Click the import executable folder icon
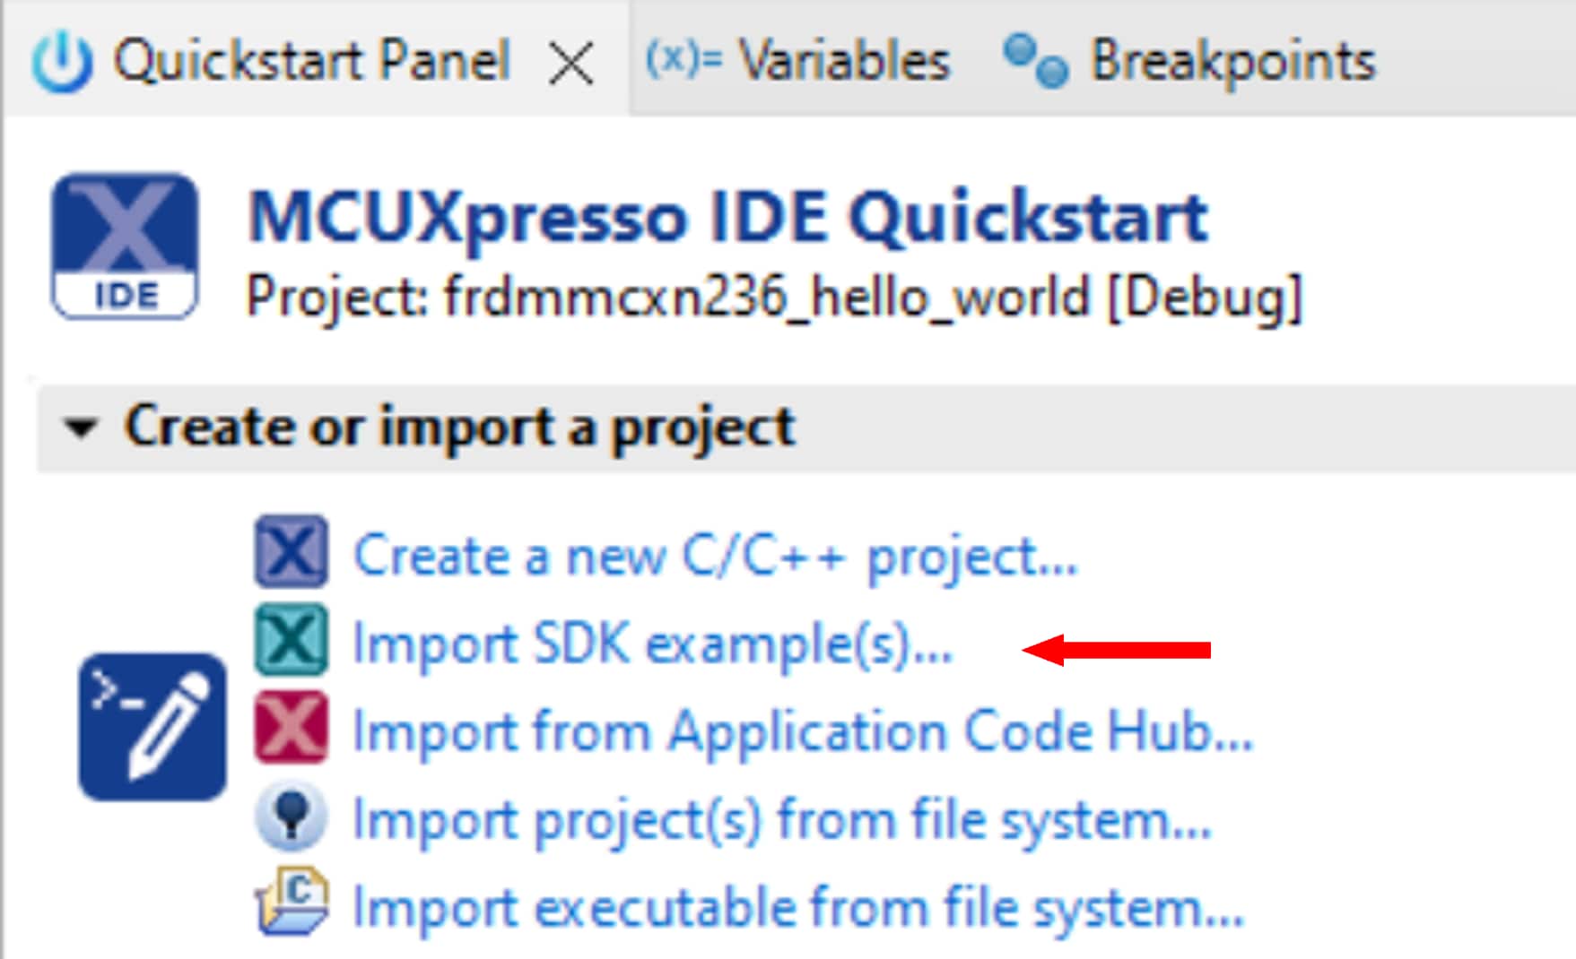The image size is (1576, 959). click(x=291, y=903)
